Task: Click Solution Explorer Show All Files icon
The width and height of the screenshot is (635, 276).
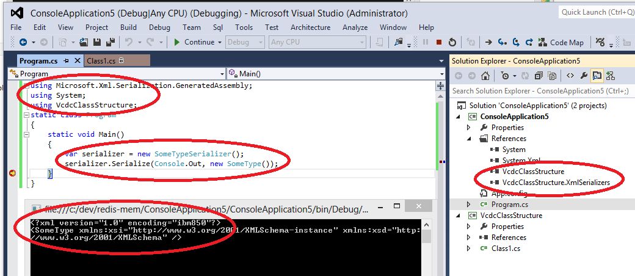Action: 552,76
